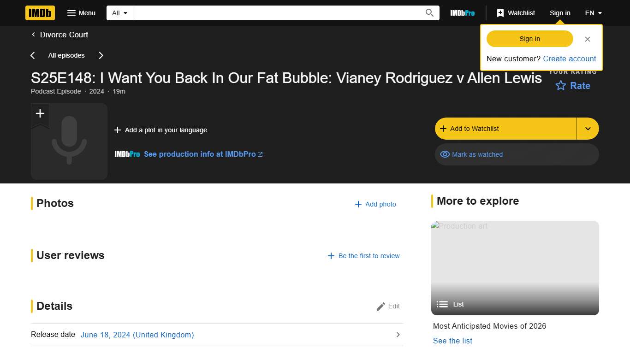630x354 pixels.
Task: Click the List icon on Most Anticipated card
Action: [441, 304]
